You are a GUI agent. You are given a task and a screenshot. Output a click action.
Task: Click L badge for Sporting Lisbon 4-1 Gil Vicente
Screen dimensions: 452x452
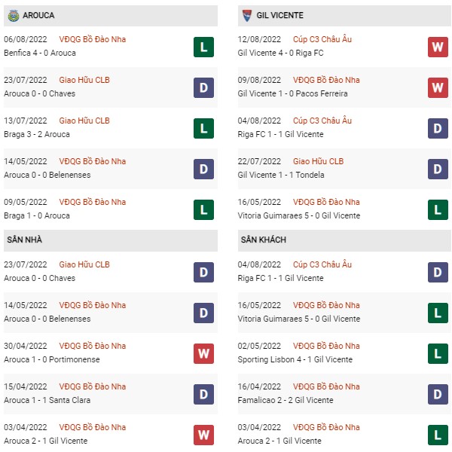438,353
